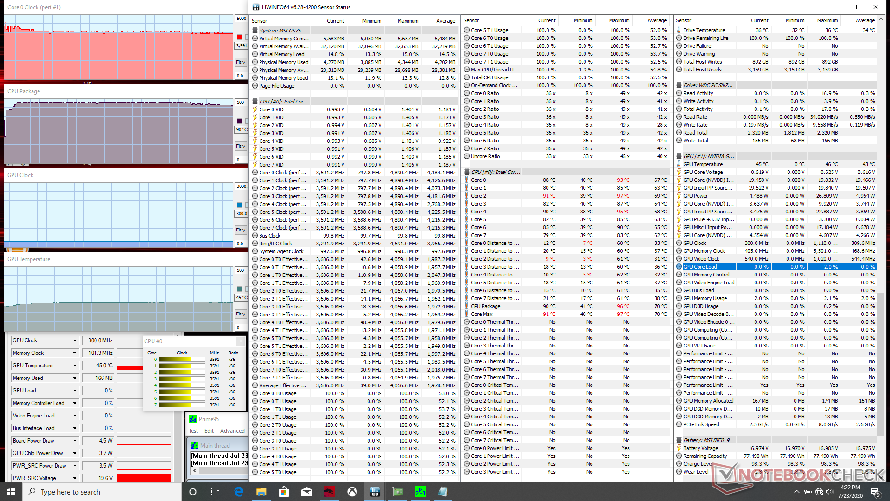
Task: Click the Prime95 window title icon
Action: (193, 419)
